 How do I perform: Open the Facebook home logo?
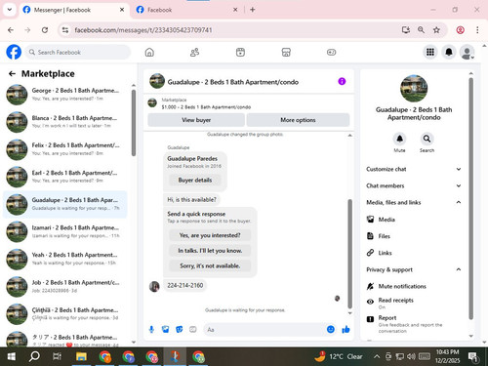point(14,52)
